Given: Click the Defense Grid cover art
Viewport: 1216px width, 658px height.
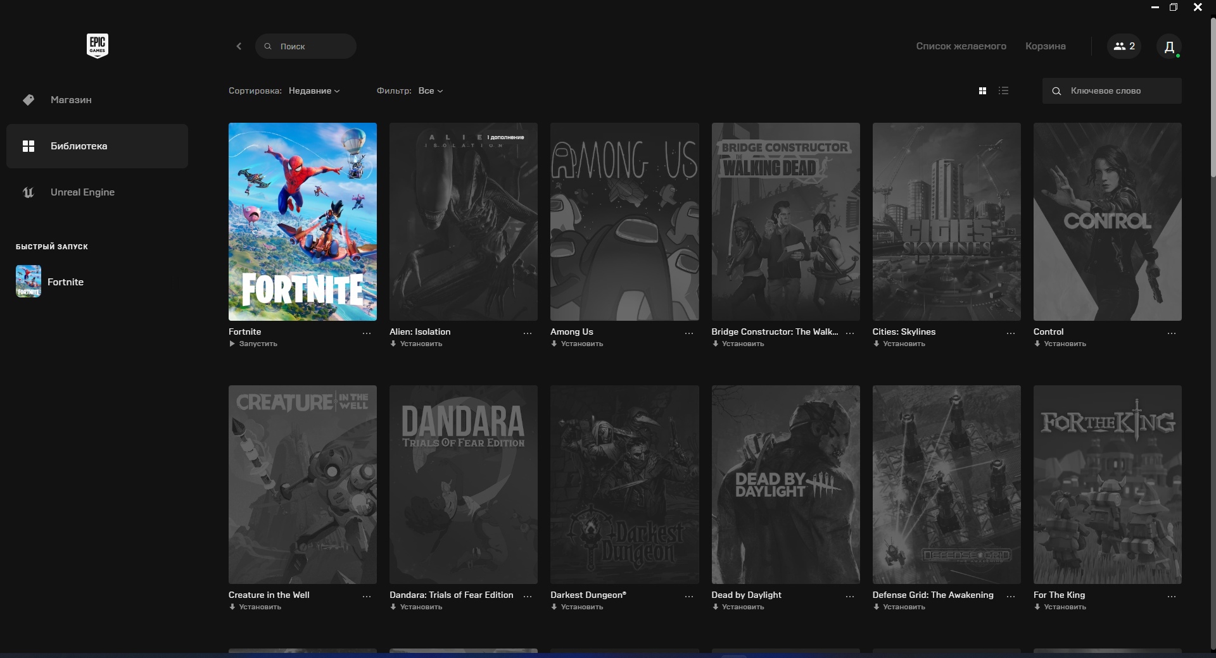Looking at the screenshot, I should pyautogui.click(x=947, y=485).
